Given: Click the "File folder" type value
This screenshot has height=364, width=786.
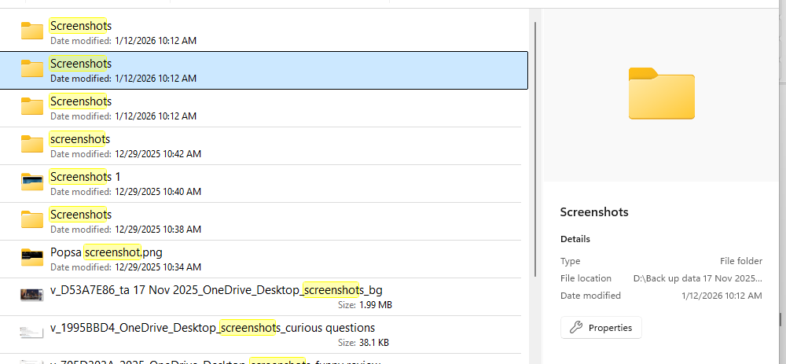Looking at the screenshot, I should point(741,261).
